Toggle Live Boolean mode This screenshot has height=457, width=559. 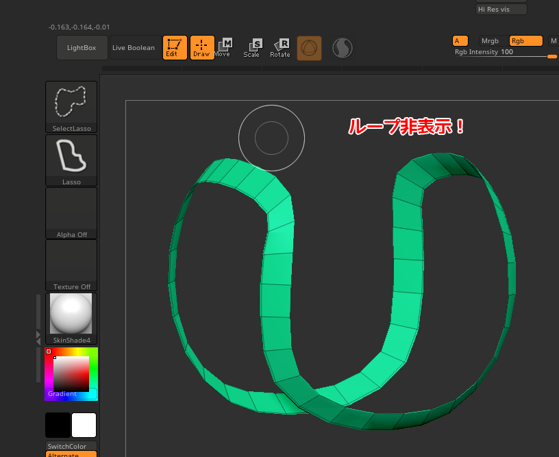[135, 48]
